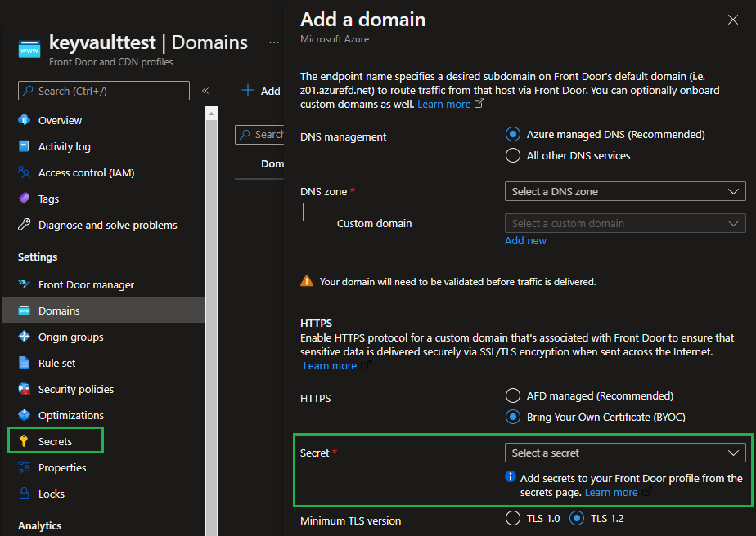This screenshot has height=536, width=756.
Task: Click the Add new custom domain link
Action: pos(525,240)
